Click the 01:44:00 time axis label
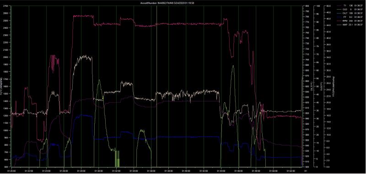The height and width of the screenshot is (174, 366). coord(221,171)
